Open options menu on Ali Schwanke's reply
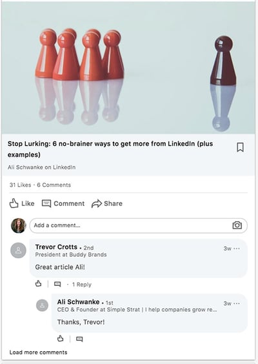Viewport: 258px width, 364px height. pyautogui.click(x=237, y=303)
